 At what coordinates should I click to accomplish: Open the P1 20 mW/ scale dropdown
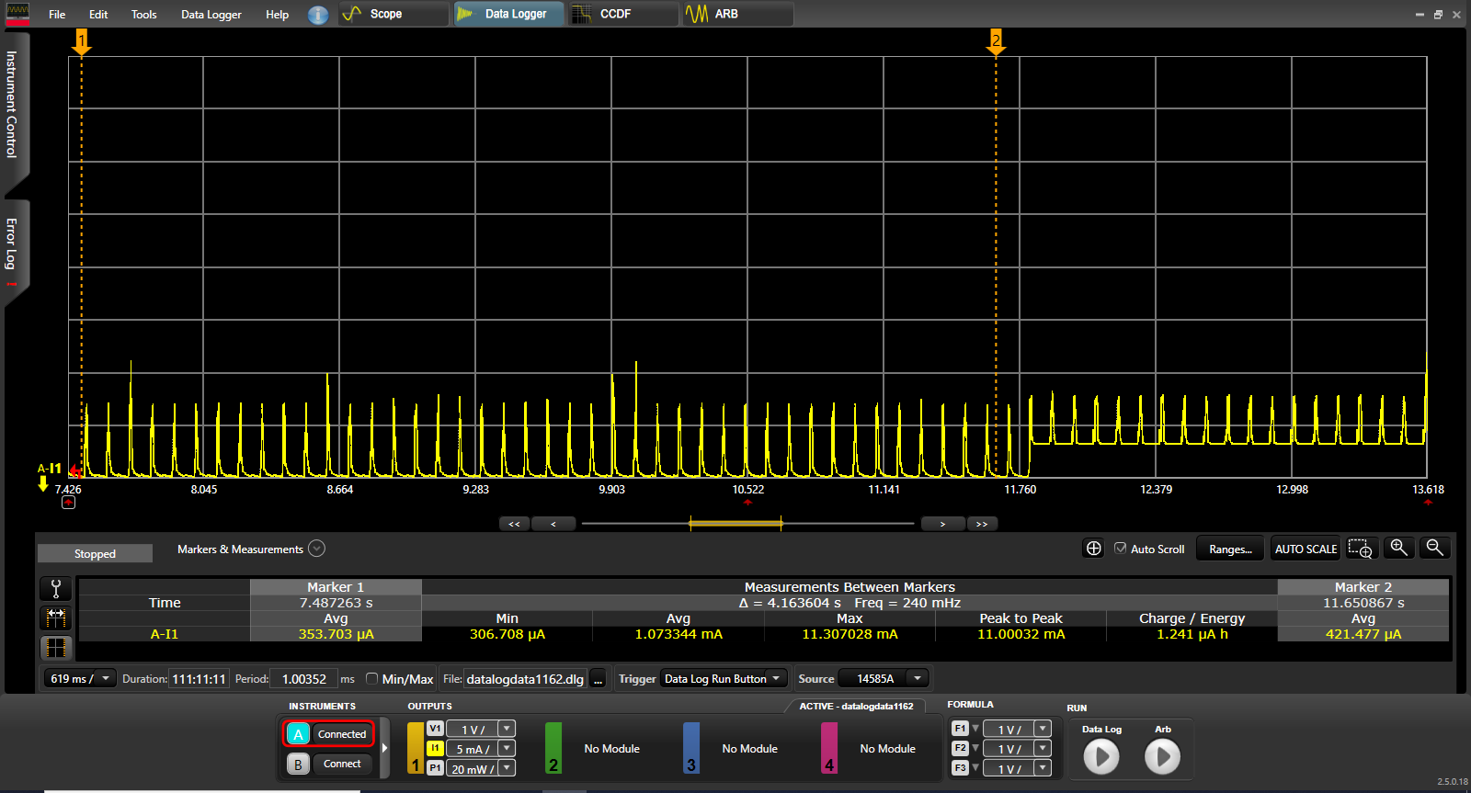507,768
